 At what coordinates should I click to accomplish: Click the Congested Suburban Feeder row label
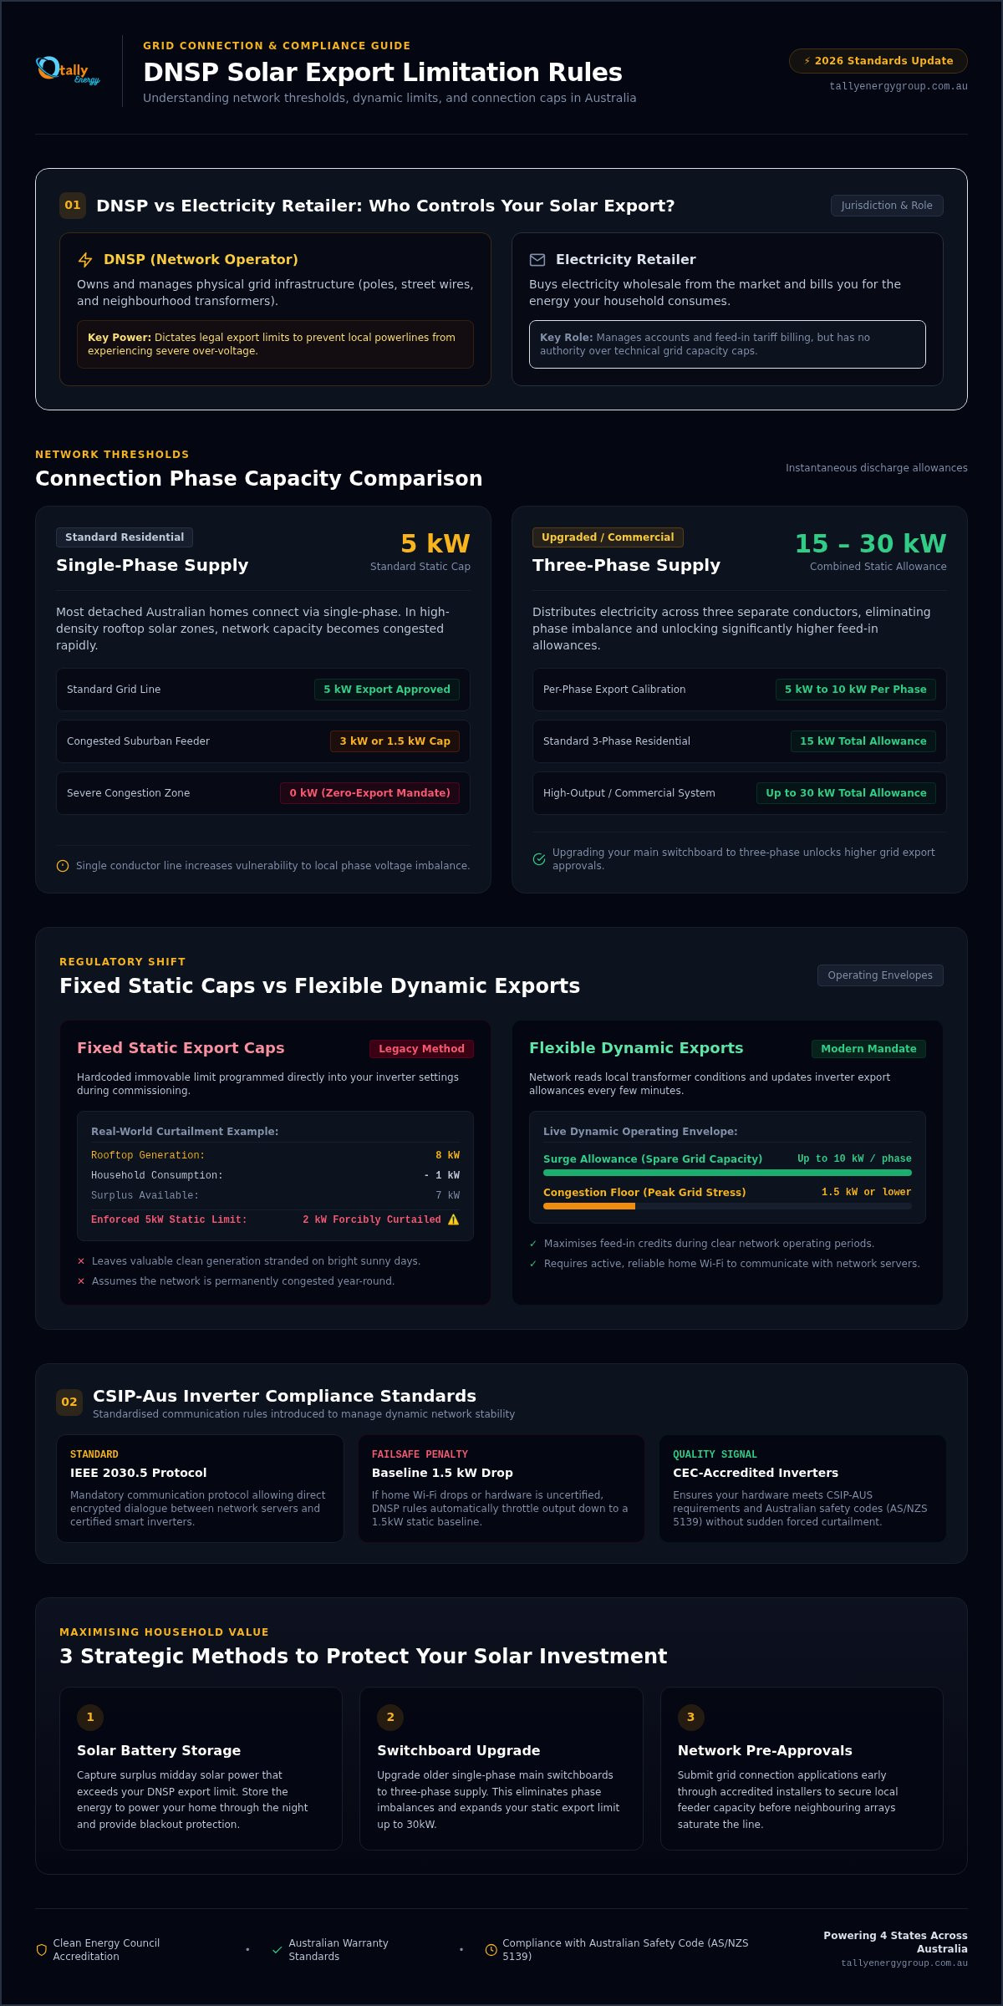(x=138, y=741)
